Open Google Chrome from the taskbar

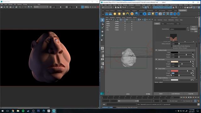coord(13,111)
